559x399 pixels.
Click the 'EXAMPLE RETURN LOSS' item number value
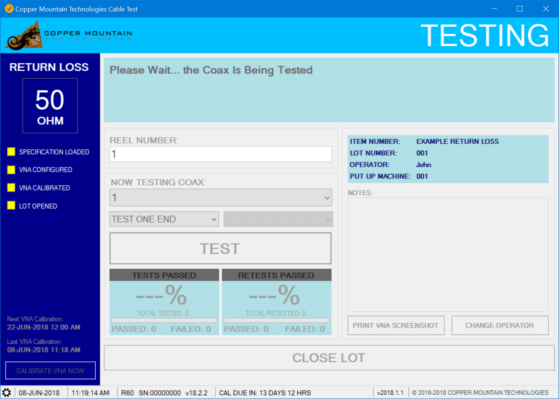(457, 141)
